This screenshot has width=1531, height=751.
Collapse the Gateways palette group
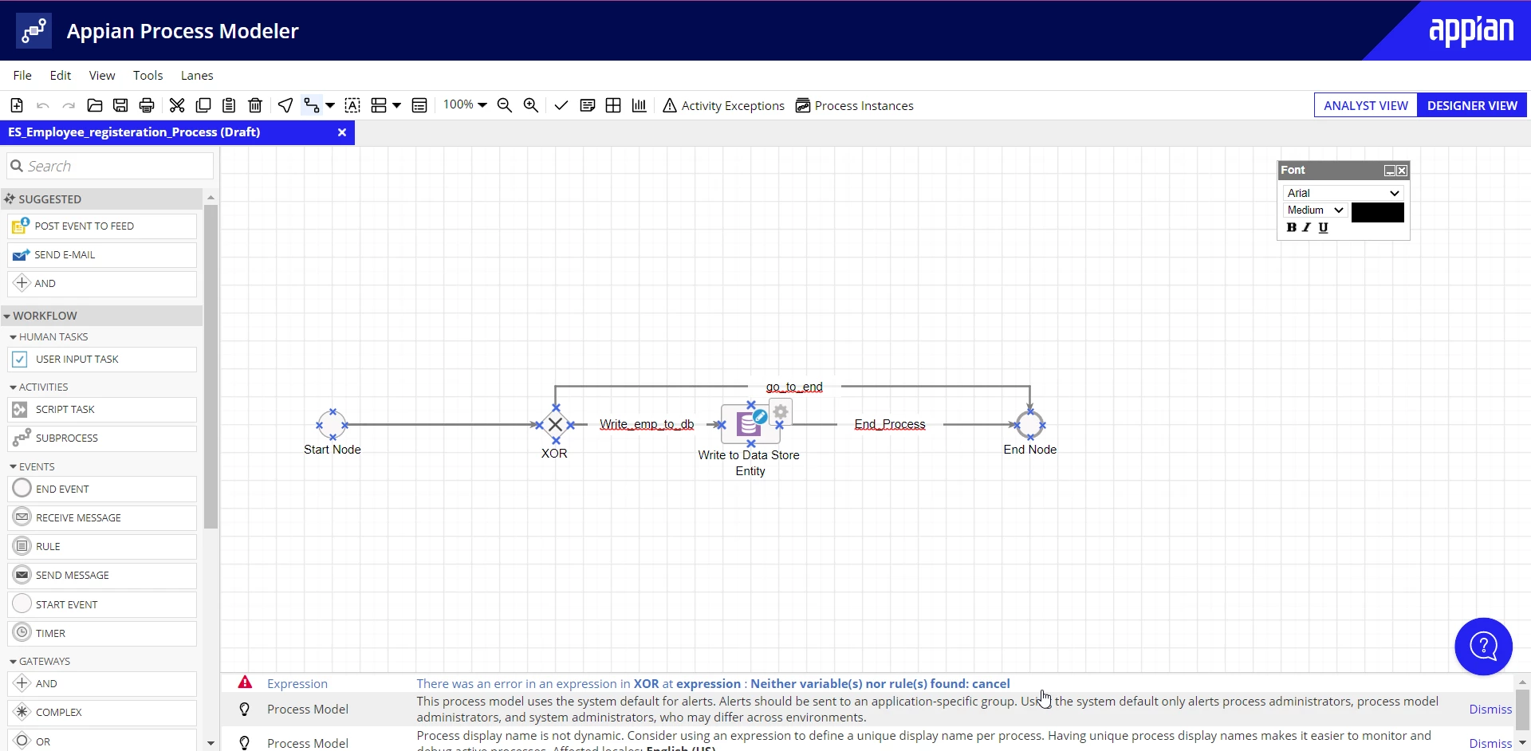pos(14,662)
